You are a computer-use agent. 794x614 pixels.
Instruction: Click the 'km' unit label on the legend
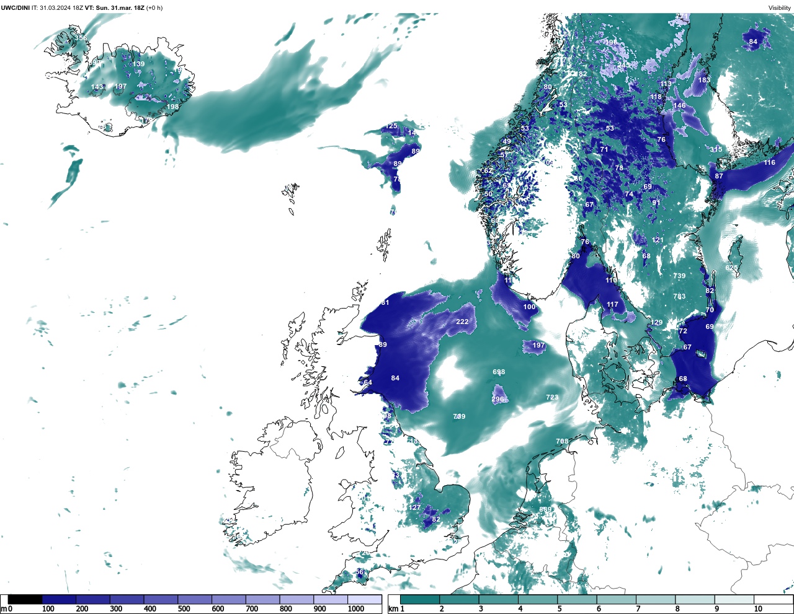(393, 609)
